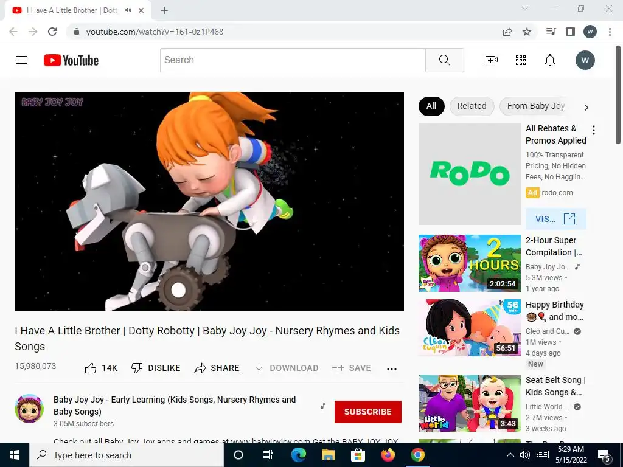Viewport: 623px width, 467px height.
Task: Open the three-dot menu on the Rodo ad
Action: [x=594, y=130]
